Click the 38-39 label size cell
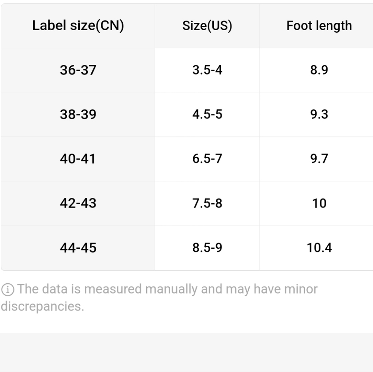Screen dimensions: 373x372 pos(78,114)
